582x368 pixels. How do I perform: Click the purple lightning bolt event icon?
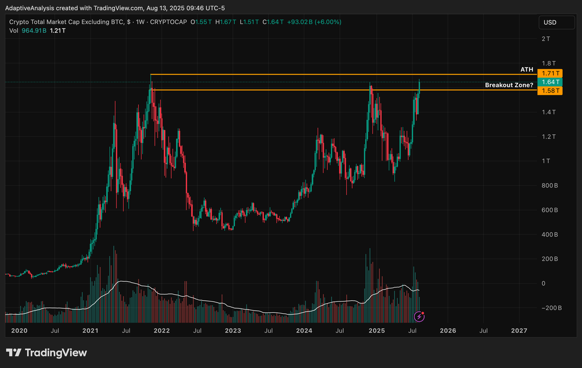click(x=420, y=317)
